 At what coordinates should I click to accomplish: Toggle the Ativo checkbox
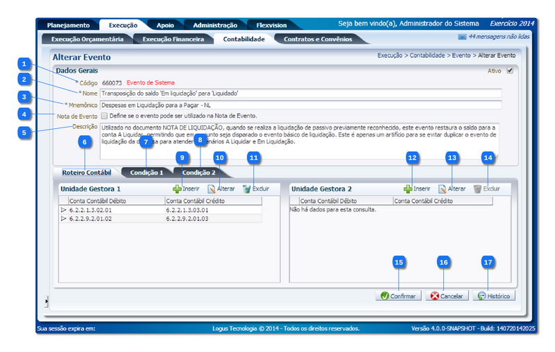tap(510, 70)
